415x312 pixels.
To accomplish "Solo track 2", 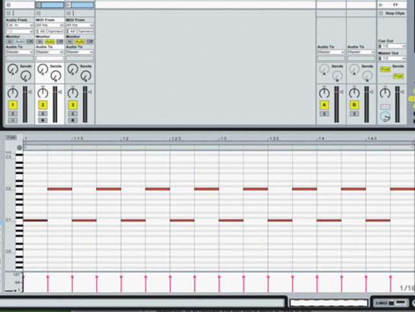I will [43, 114].
